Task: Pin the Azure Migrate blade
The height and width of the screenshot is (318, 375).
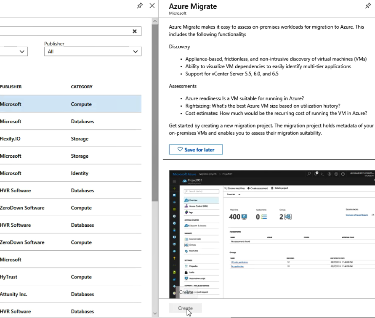Action: pyautogui.click(x=368, y=5)
